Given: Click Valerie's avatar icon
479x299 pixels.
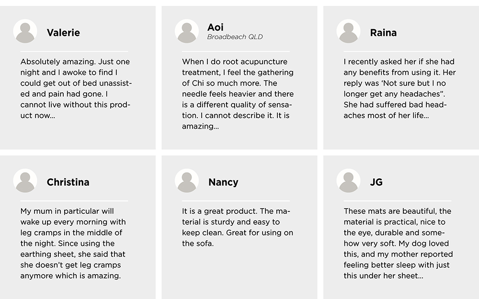Looking at the screenshot, I should pos(25,31).
